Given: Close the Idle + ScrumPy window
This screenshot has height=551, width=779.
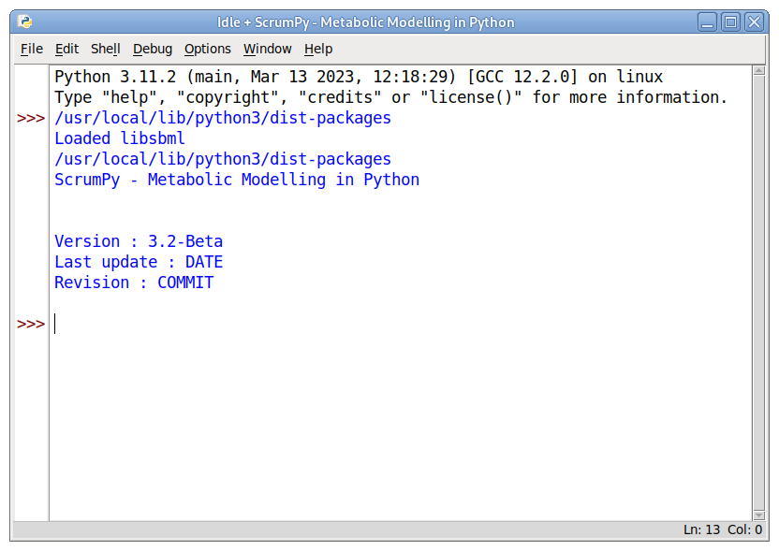Looking at the screenshot, I should pyautogui.click(x=753, y=22).
